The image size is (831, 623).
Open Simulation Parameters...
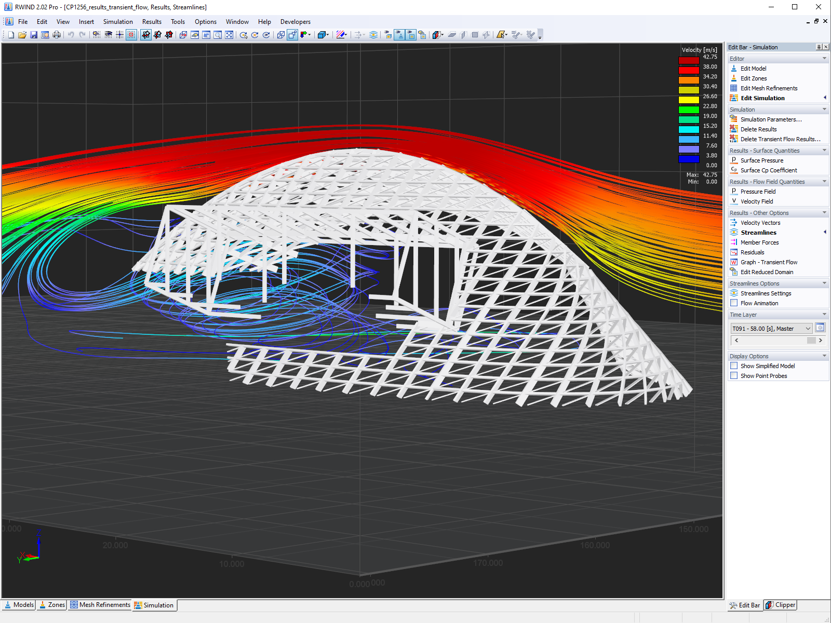[771, 119]
